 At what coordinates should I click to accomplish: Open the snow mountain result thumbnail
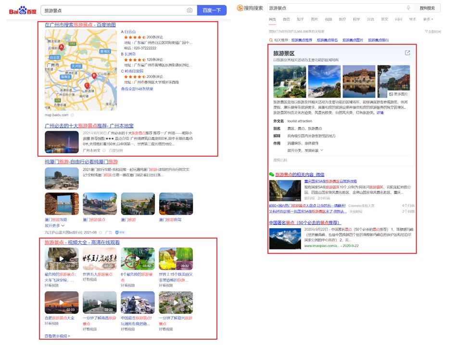pos(285,239)
